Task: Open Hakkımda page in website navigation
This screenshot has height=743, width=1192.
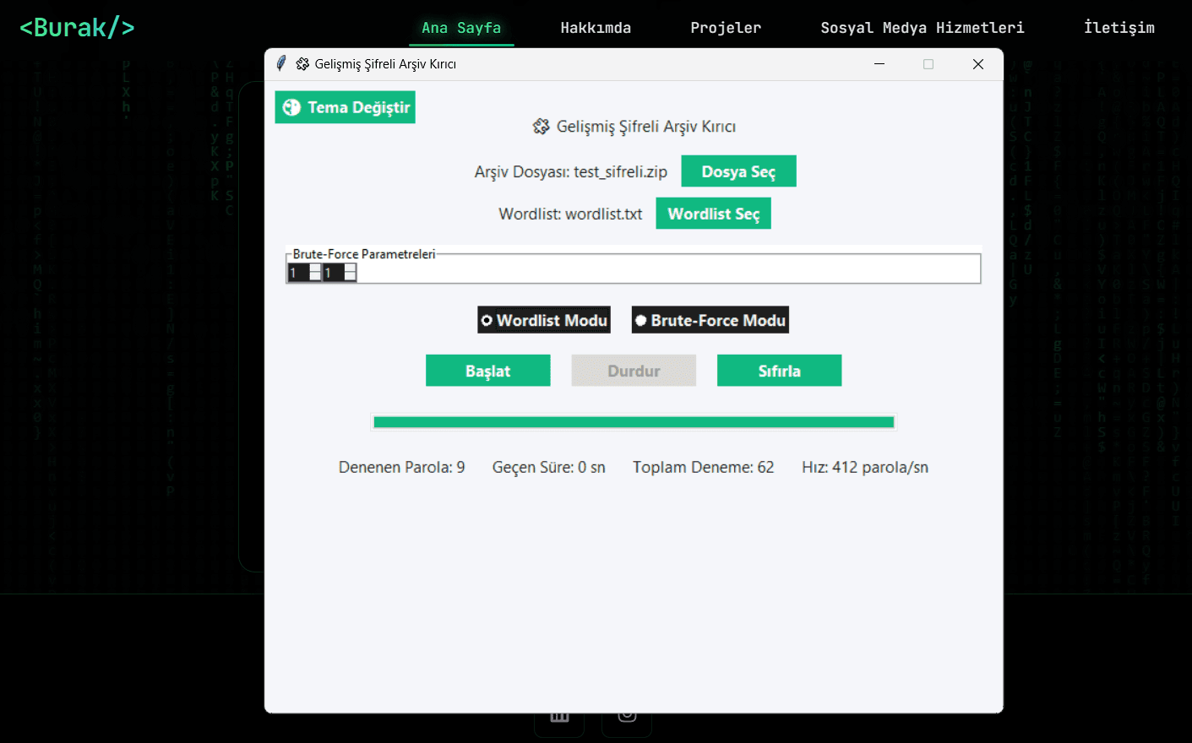Action: (x=596, y=28)
